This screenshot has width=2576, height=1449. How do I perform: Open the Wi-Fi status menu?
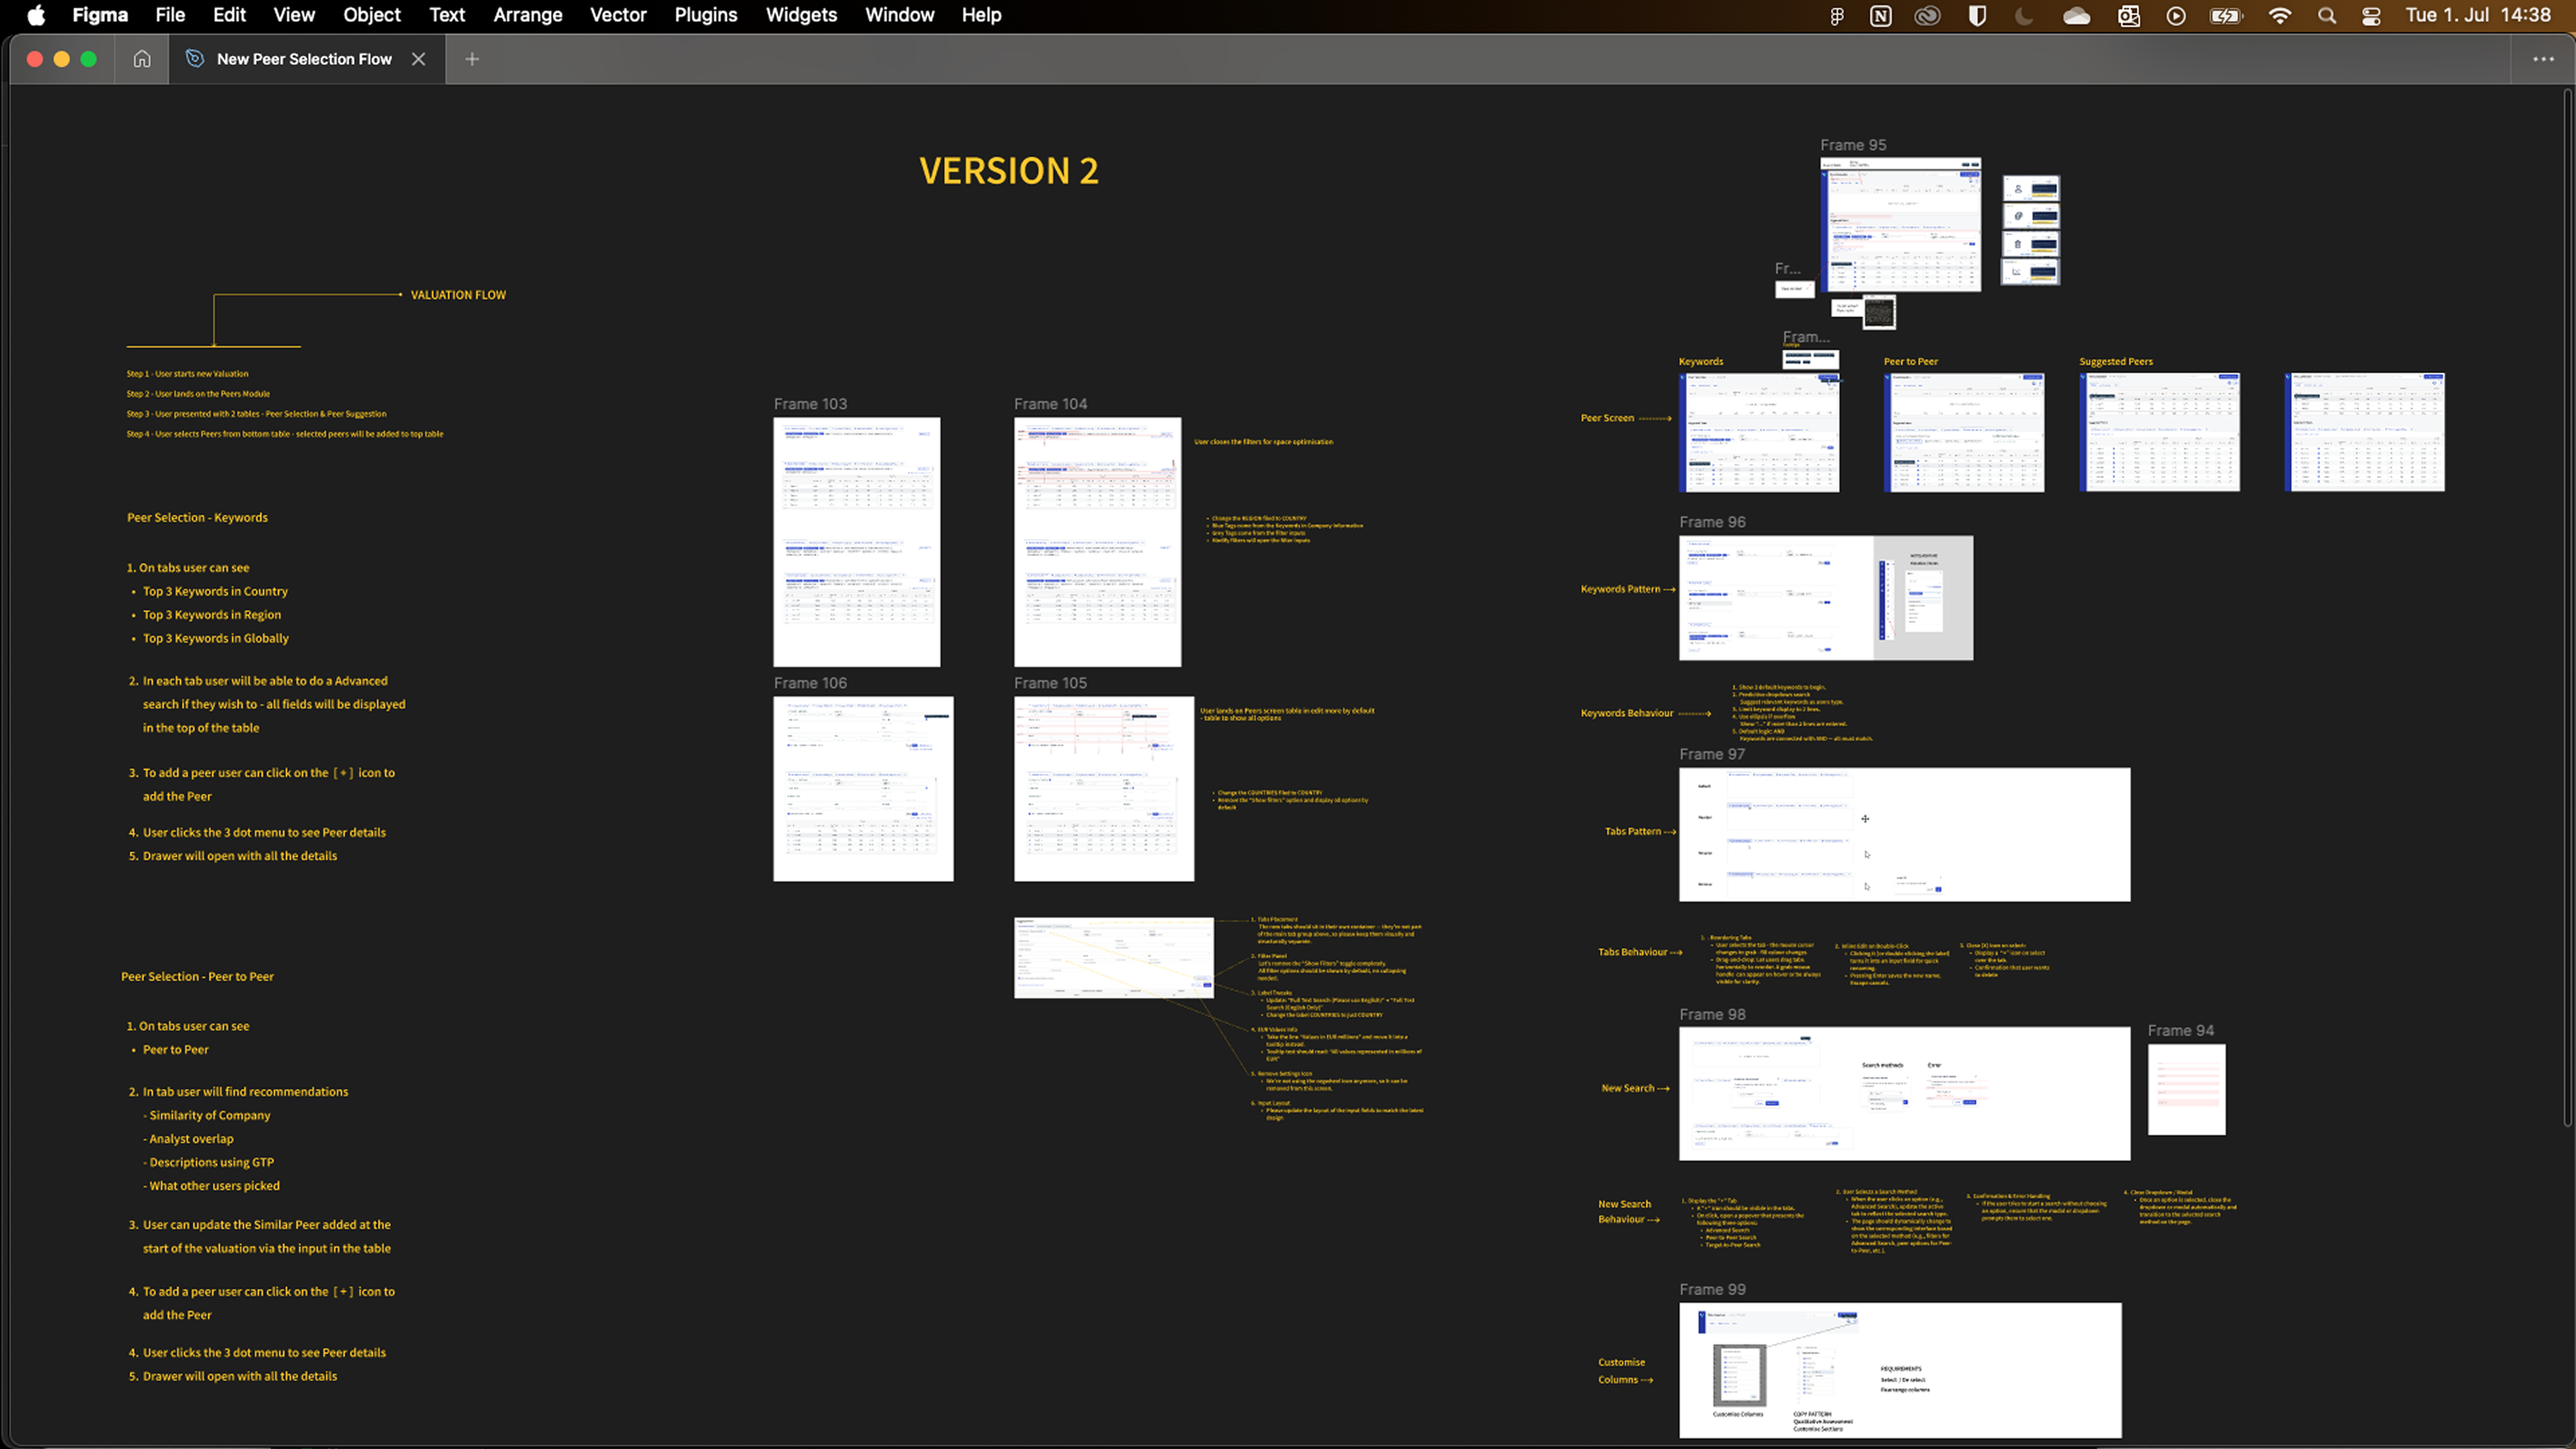pos(2279,16)
